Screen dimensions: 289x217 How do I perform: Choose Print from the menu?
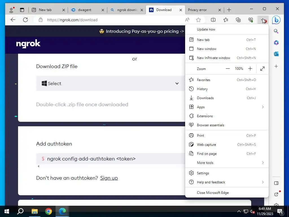point(227,135)
